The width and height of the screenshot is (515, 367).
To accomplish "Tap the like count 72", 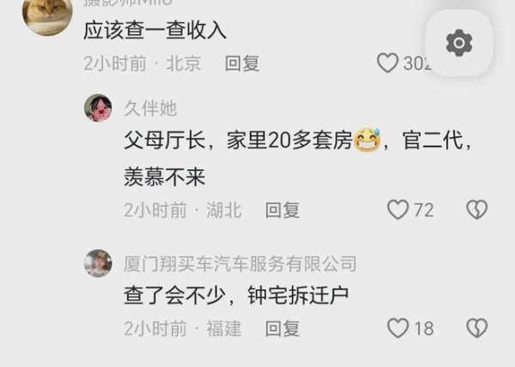I will [424, 210].
